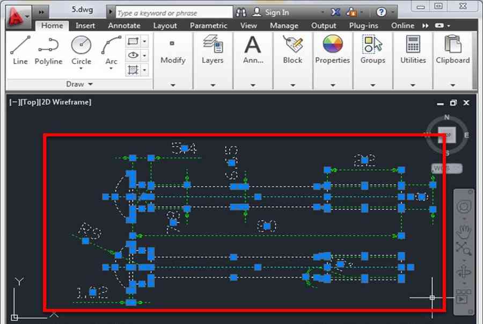The height and width of the screenshot is (324, 483).
Task: Click the Orbit tool in navigation bar
Action: pyautogui.click(x=463, y=272)
